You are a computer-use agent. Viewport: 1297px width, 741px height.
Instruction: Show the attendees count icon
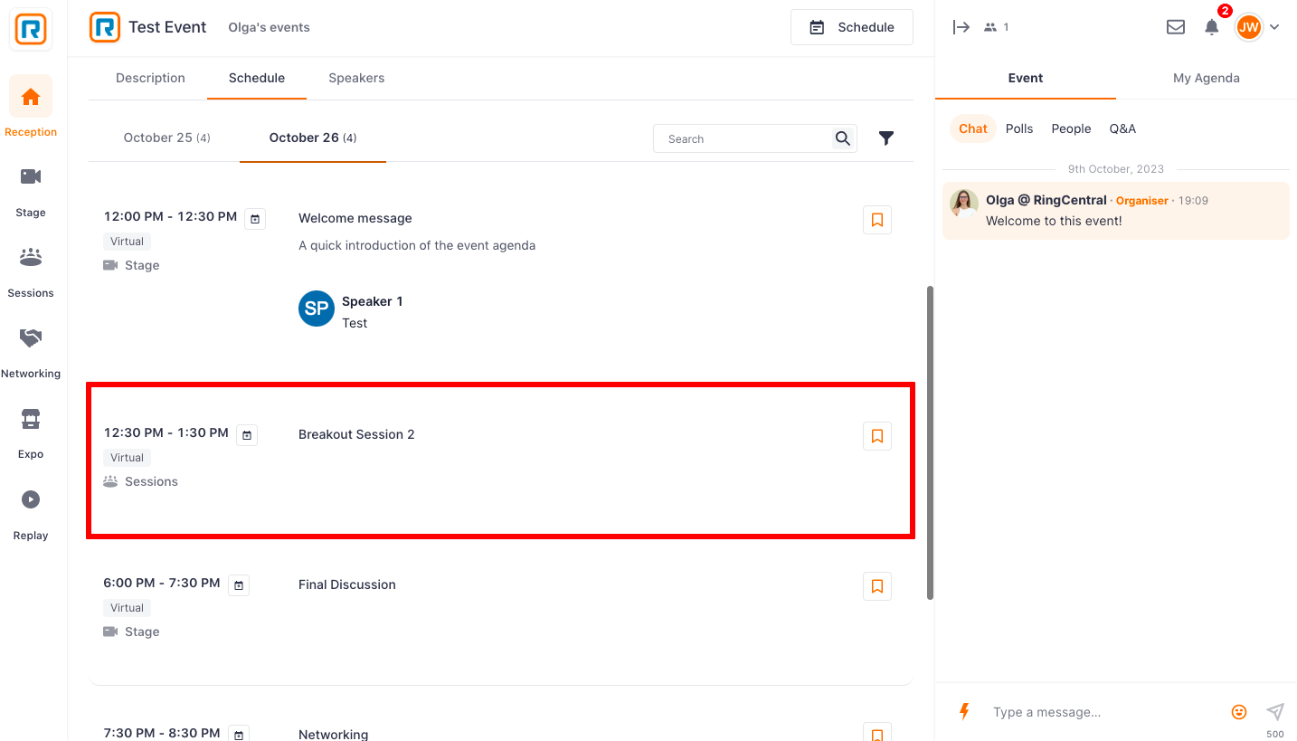(990, 27)
